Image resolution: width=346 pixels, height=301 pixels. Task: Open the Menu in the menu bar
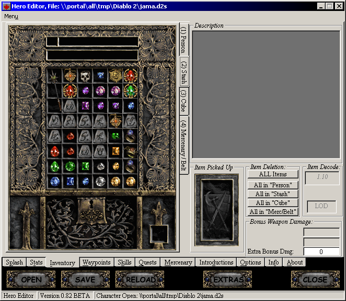click(11, 16)
